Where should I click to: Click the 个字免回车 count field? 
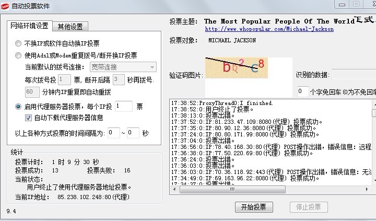303,91
